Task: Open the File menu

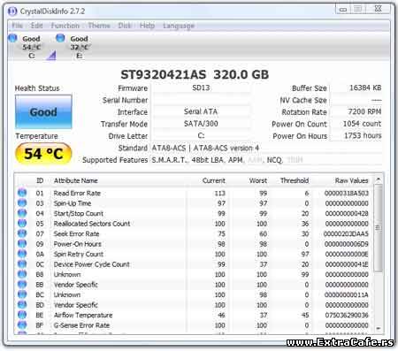Action: (17, 26)
